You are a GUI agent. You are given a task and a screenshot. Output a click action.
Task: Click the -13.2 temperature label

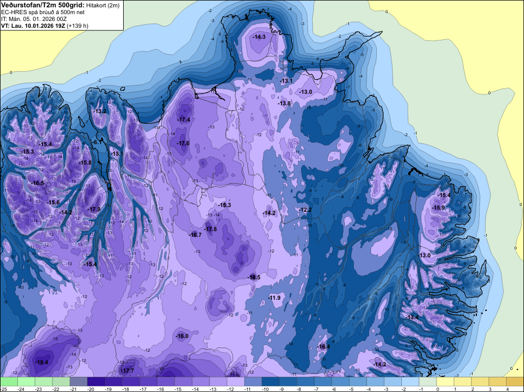tap(100, 111)
